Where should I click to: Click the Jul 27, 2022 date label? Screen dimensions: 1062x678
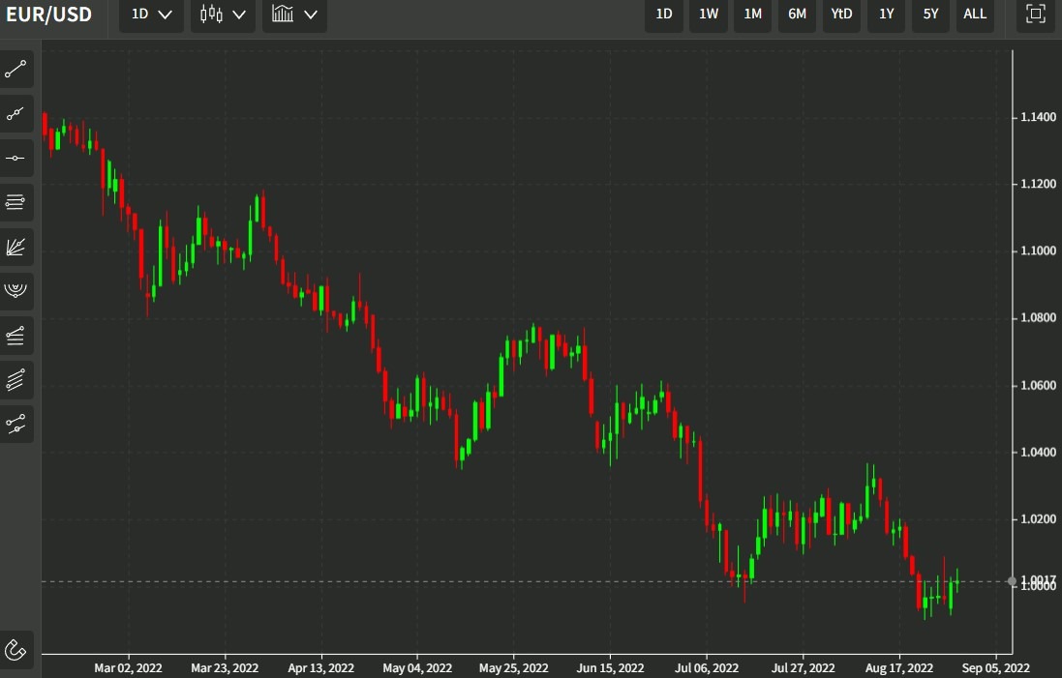click(804, 668)
